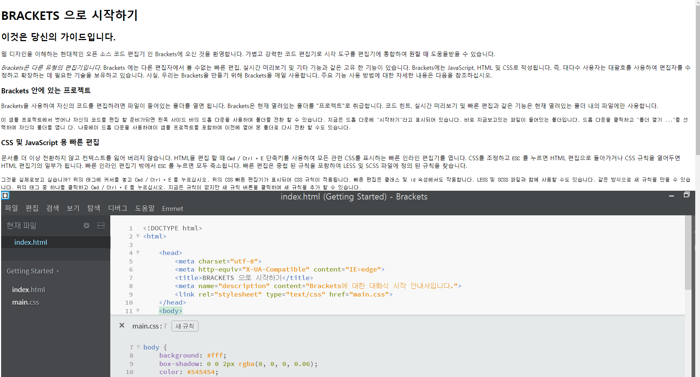Collapse the body tag fold arrow on line 11

tap(138, 311)
